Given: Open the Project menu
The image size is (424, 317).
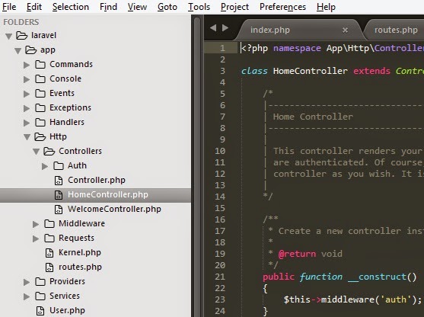Looking at the screenshot, I should click(x=234, y=7).
